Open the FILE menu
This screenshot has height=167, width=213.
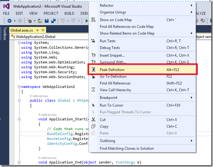coord(6,13)
